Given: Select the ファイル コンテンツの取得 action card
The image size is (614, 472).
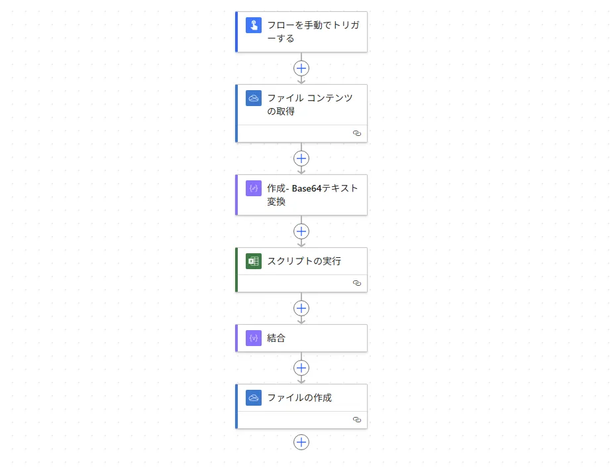Looking at the screenshot, I should [x=301, y=113].
